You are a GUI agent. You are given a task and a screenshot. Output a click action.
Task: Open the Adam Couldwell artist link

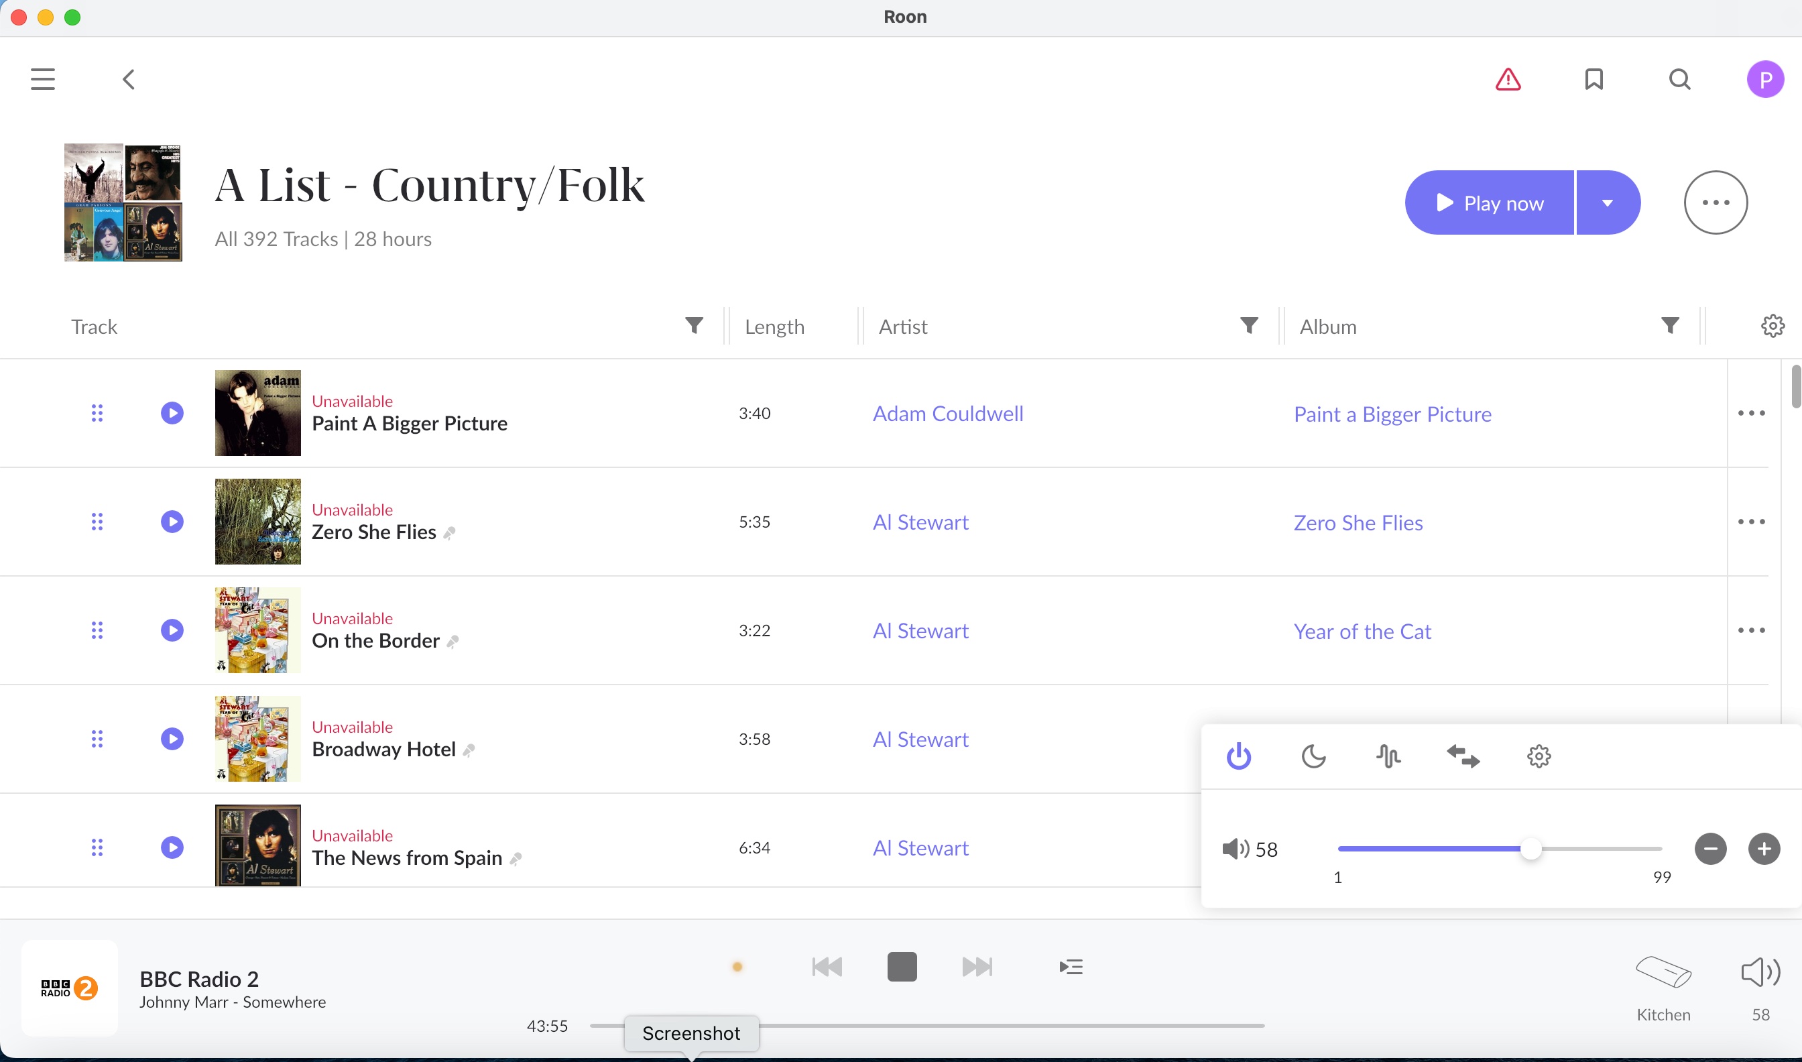[948, 414]
